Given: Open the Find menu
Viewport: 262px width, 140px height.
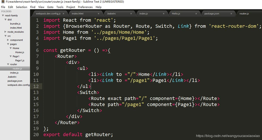Looking at the screenshot, I should pyautogui.click(x=33, y=7).
